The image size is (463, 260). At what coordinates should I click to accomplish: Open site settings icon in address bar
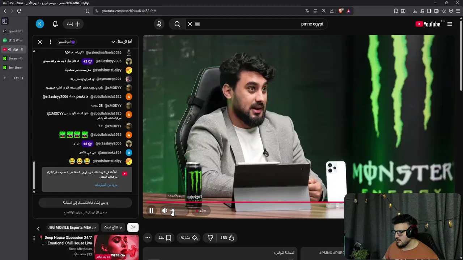coord(97,11)
